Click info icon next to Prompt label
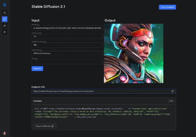 [x=38, y=25]
